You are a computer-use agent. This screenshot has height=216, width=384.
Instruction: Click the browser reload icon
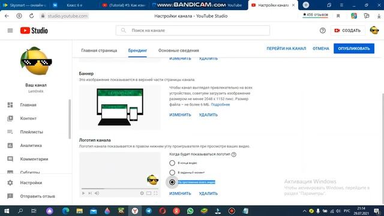point(32,16)
